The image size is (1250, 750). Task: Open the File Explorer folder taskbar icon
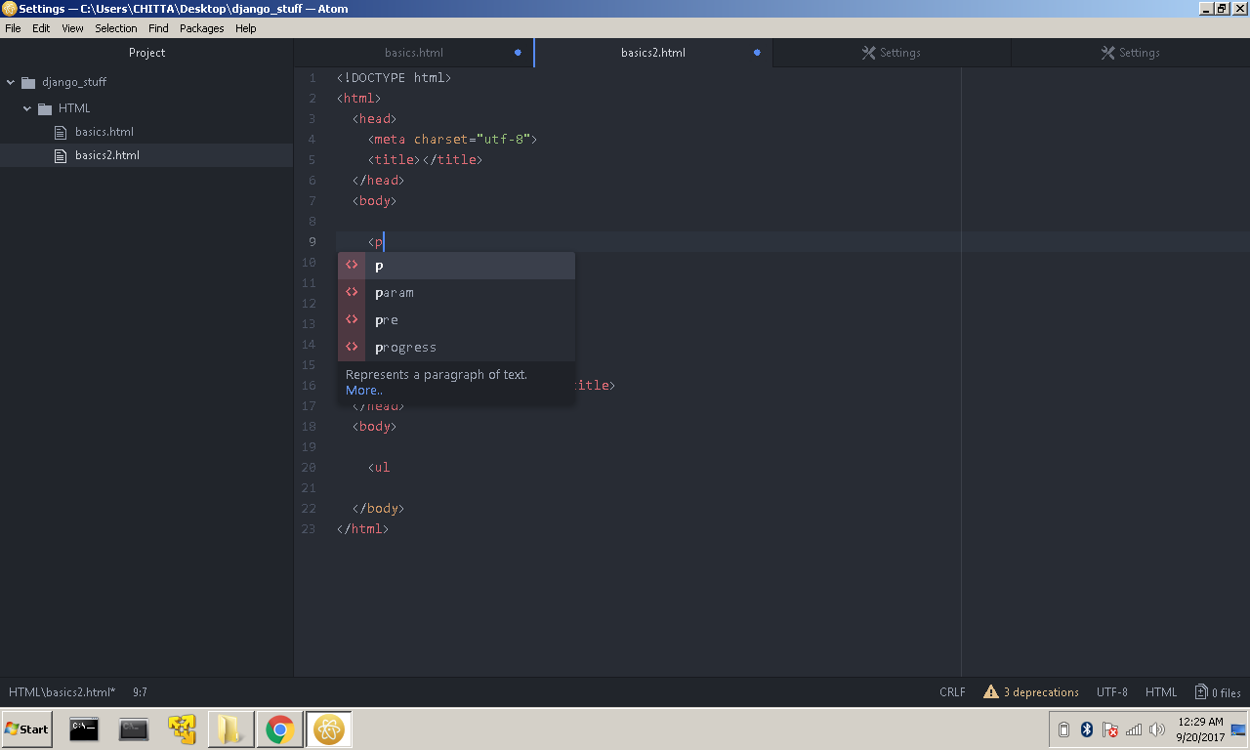click(230, 729)
